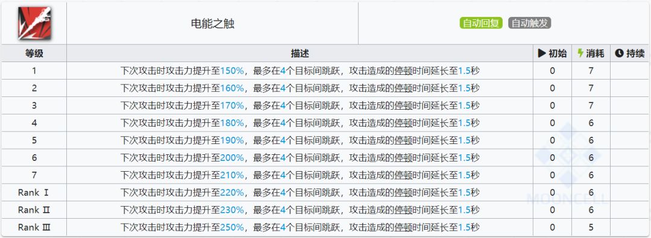Screen dimensions: 651x238
Task: Click the 描述 column header
Action: (300, 53)
